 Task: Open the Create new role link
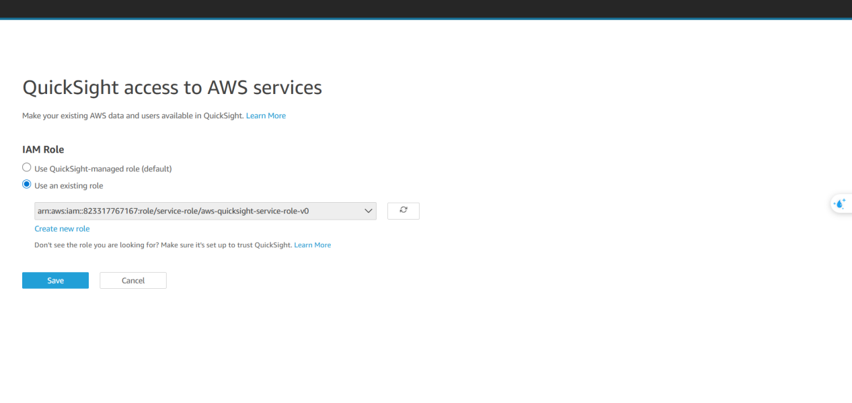coord(62,229)
